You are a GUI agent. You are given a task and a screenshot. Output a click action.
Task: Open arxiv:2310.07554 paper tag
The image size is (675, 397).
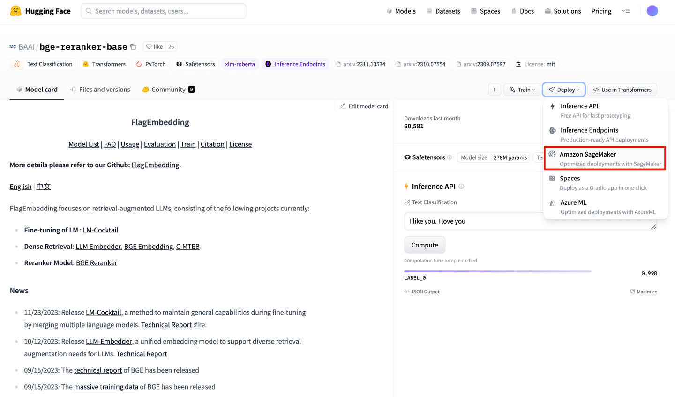click(420, 64)
